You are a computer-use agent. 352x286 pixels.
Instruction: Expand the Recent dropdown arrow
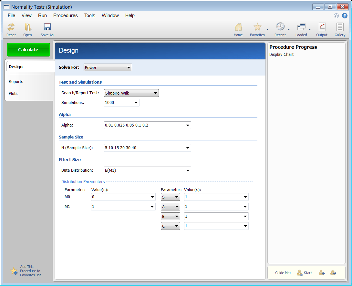(289, 29)
